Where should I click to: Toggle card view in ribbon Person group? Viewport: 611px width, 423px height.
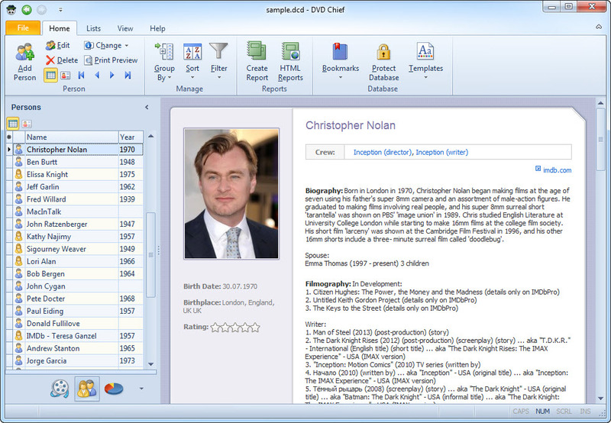(x=65, y=75)
